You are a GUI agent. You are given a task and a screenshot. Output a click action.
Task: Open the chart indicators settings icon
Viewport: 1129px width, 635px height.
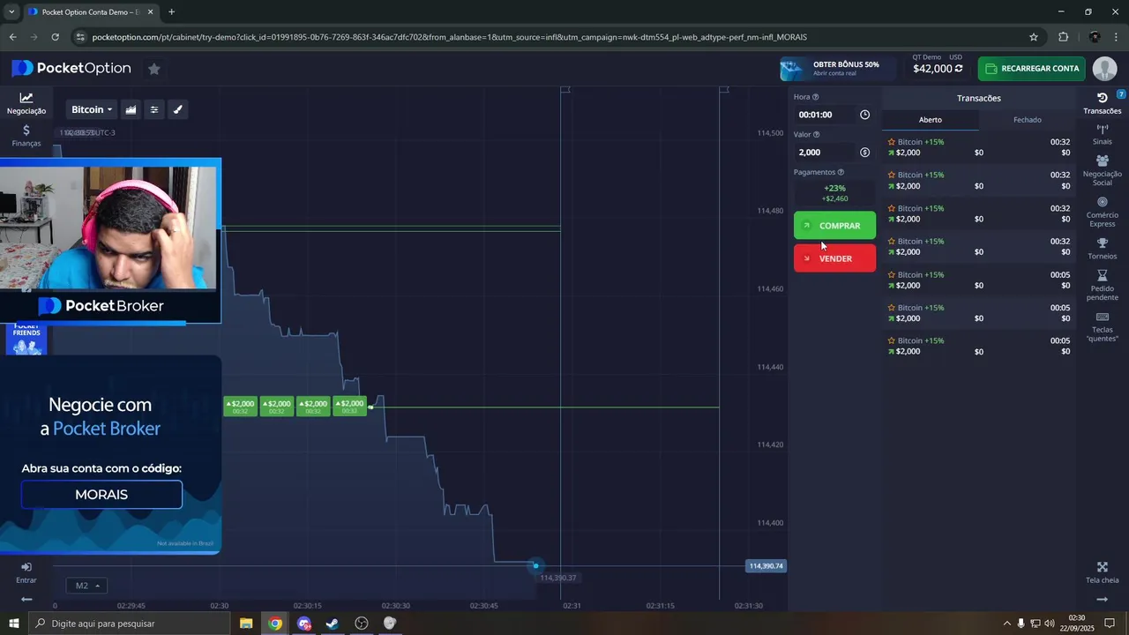[x=154, y=109]
